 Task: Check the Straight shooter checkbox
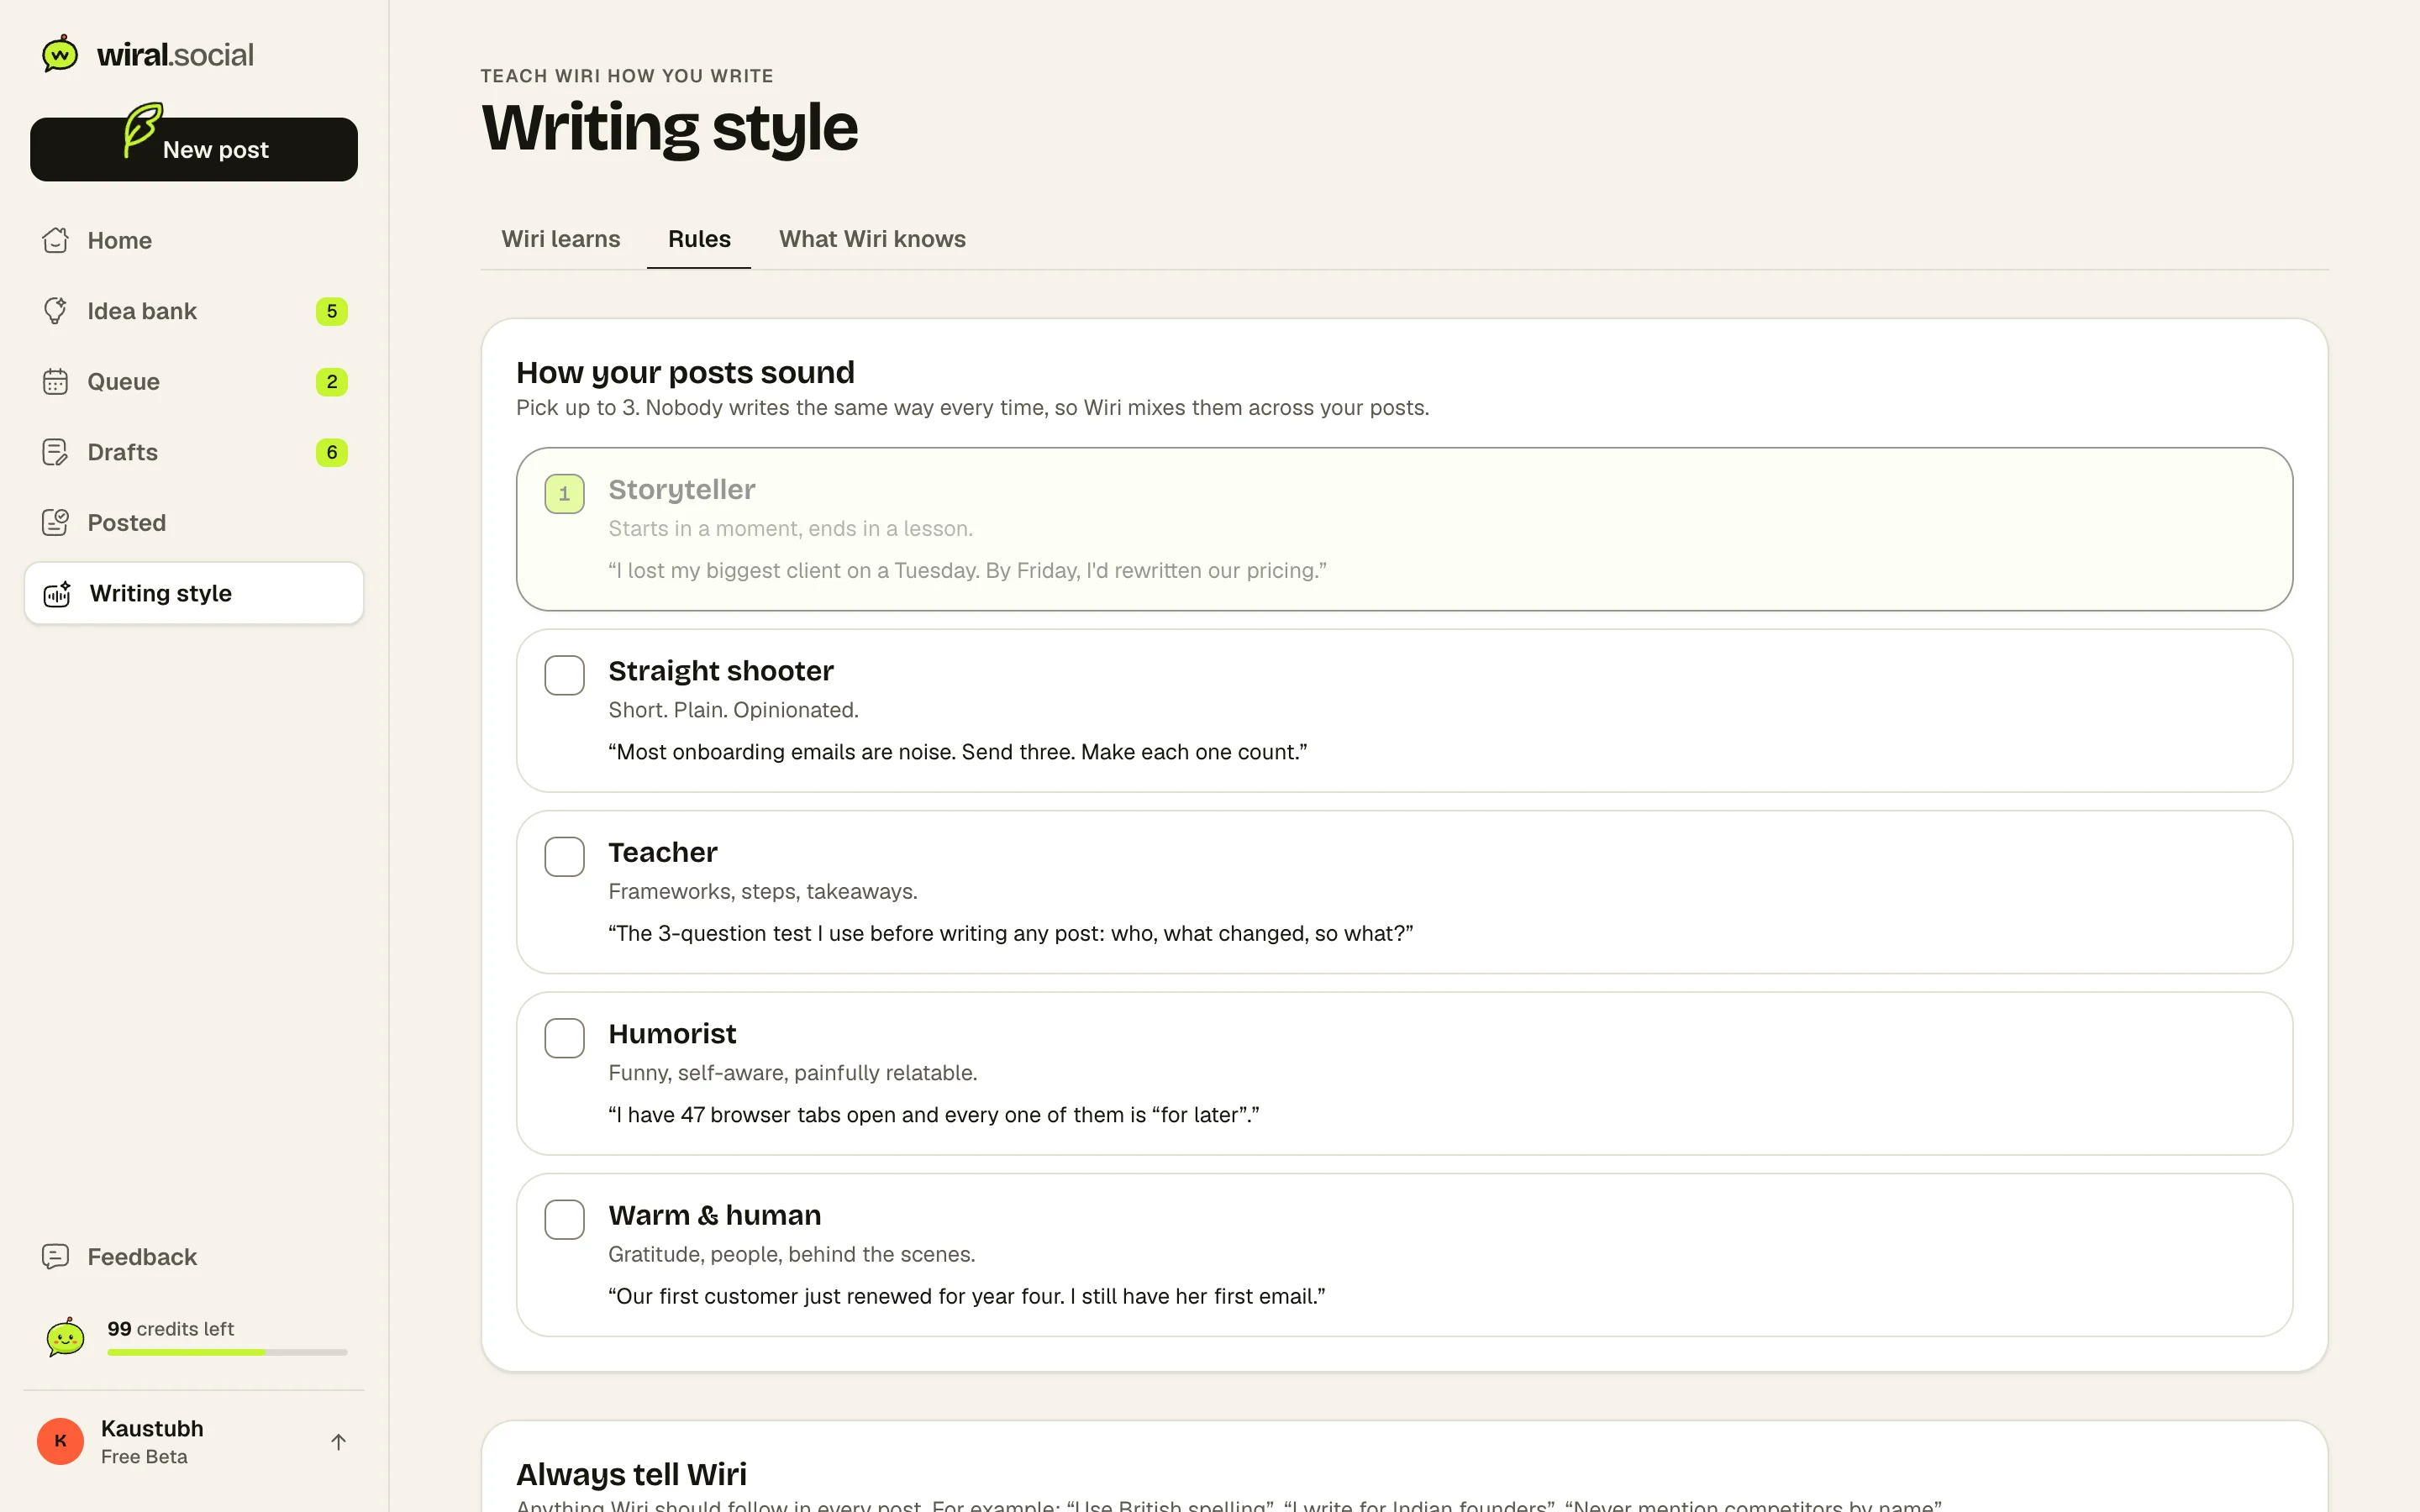tap(565, 675)
